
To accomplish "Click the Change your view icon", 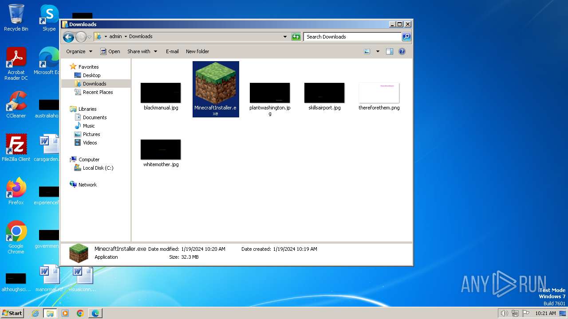I will pos(367,51).
